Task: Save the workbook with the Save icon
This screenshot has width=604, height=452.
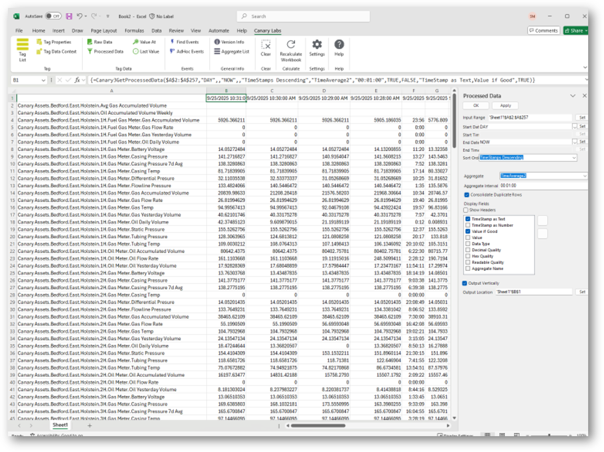Action: point(69,16)
